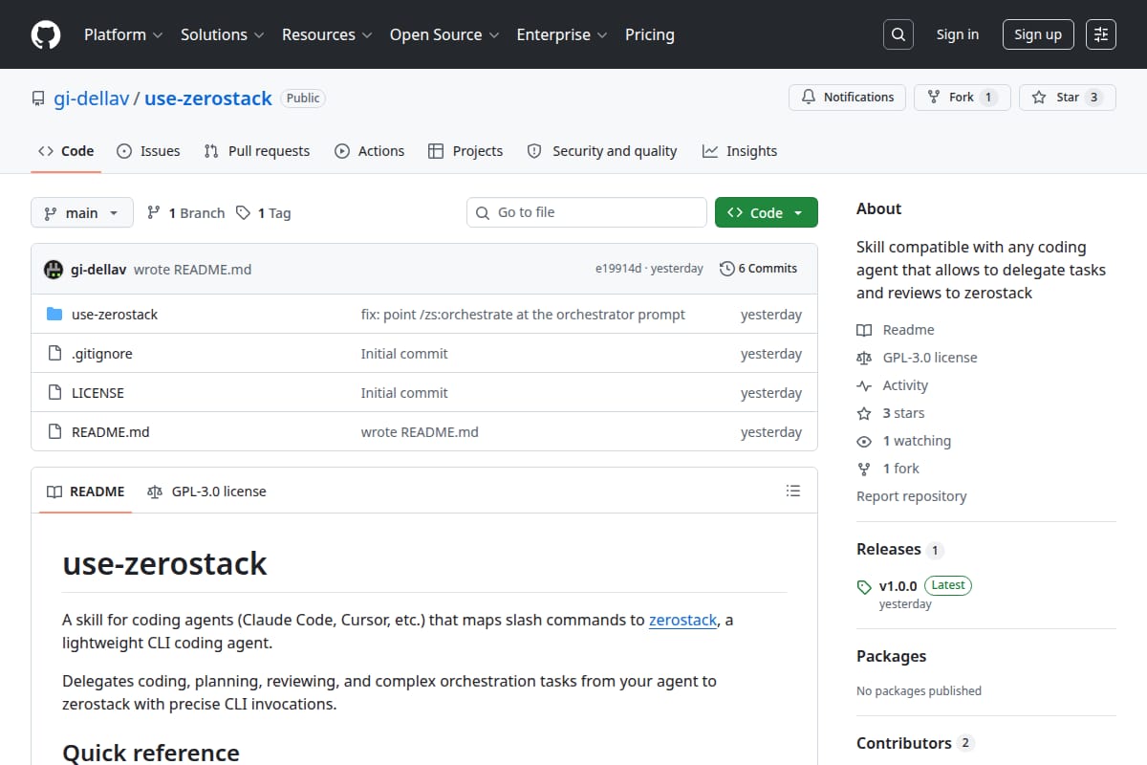Click the Readme link in About
1147x765 pixels.
tap(896, 330)
